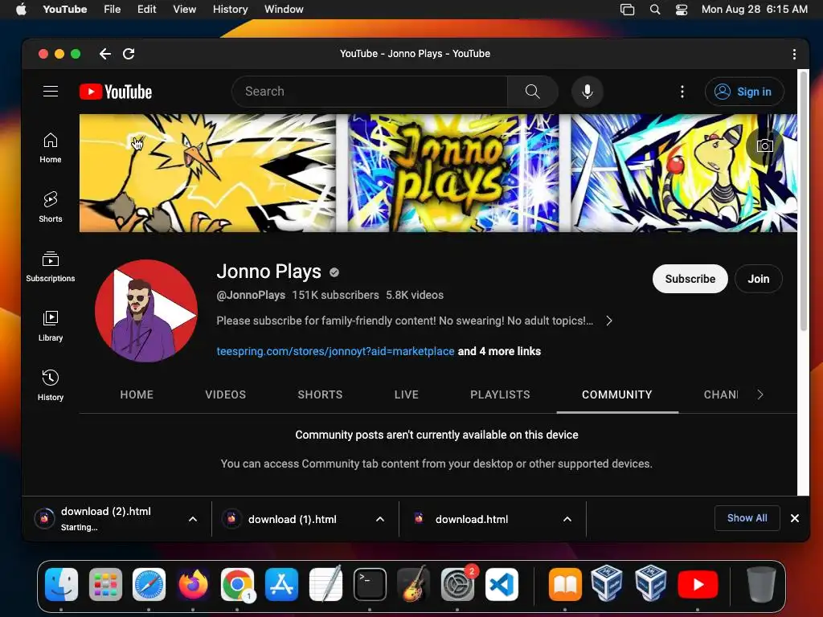Open the teespring.com store link
The image size is (823, 617).
(335, 351)
